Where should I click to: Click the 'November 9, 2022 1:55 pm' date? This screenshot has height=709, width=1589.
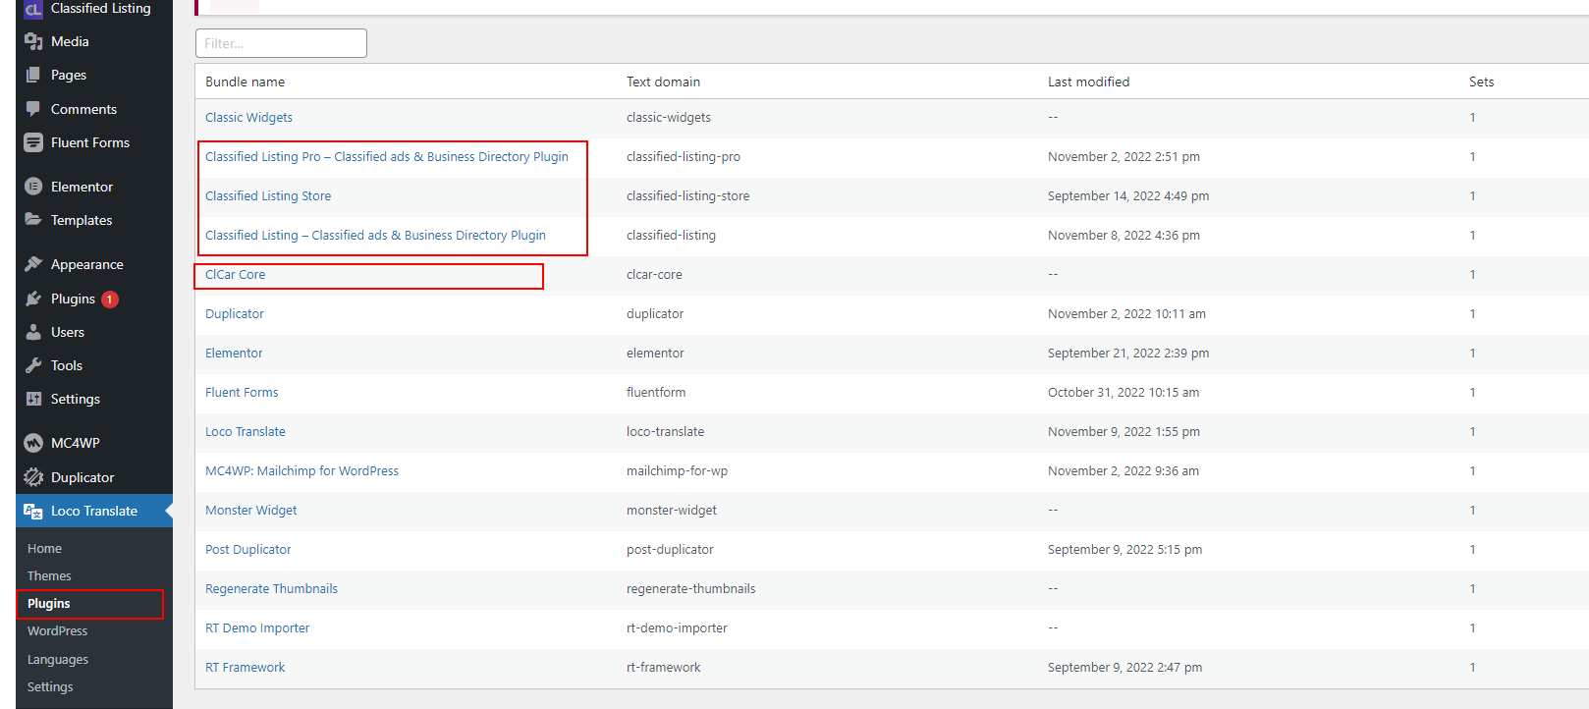1123,432
